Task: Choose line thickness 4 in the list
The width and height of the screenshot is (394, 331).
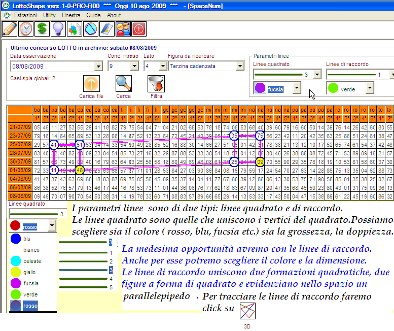Action: pos(86,279)
